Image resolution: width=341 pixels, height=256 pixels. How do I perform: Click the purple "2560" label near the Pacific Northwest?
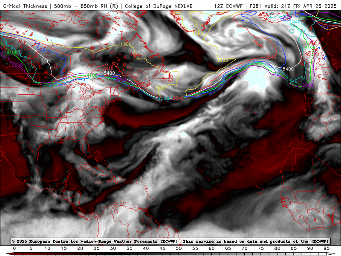[17, 65]
